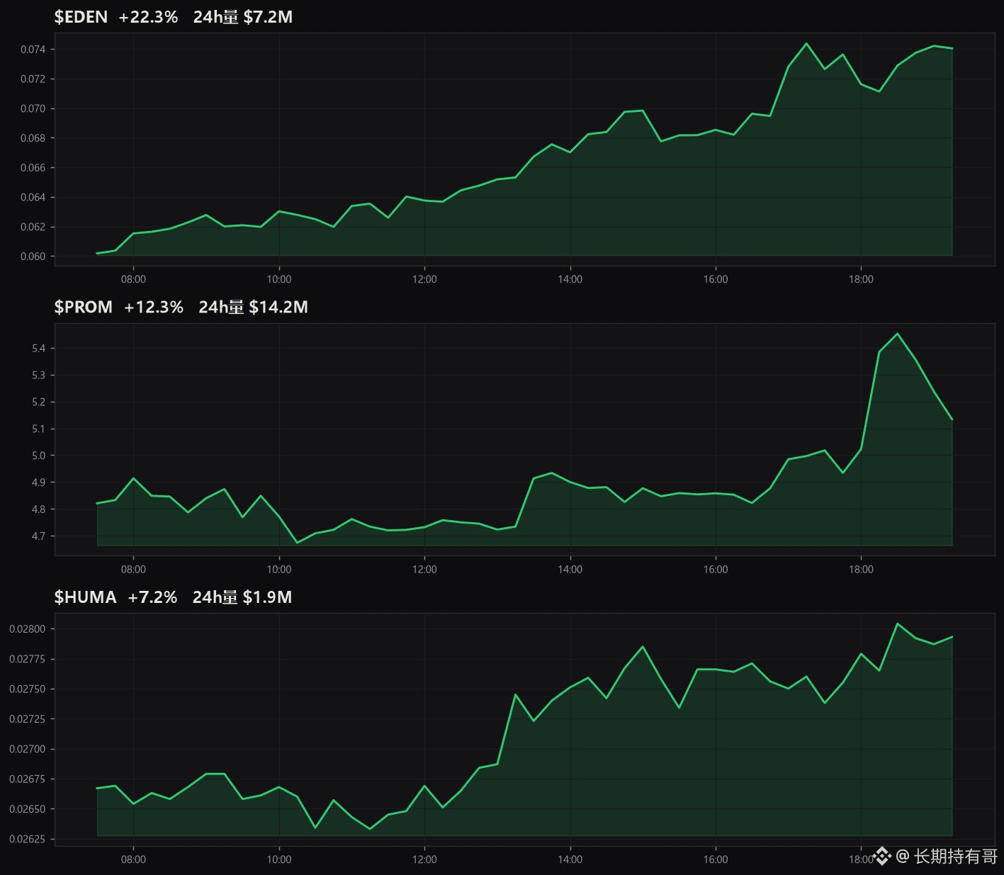Click the 14:00 time label under HUMA chart
The width and height of the screenshot is (1004, 875).
(570, 859)
